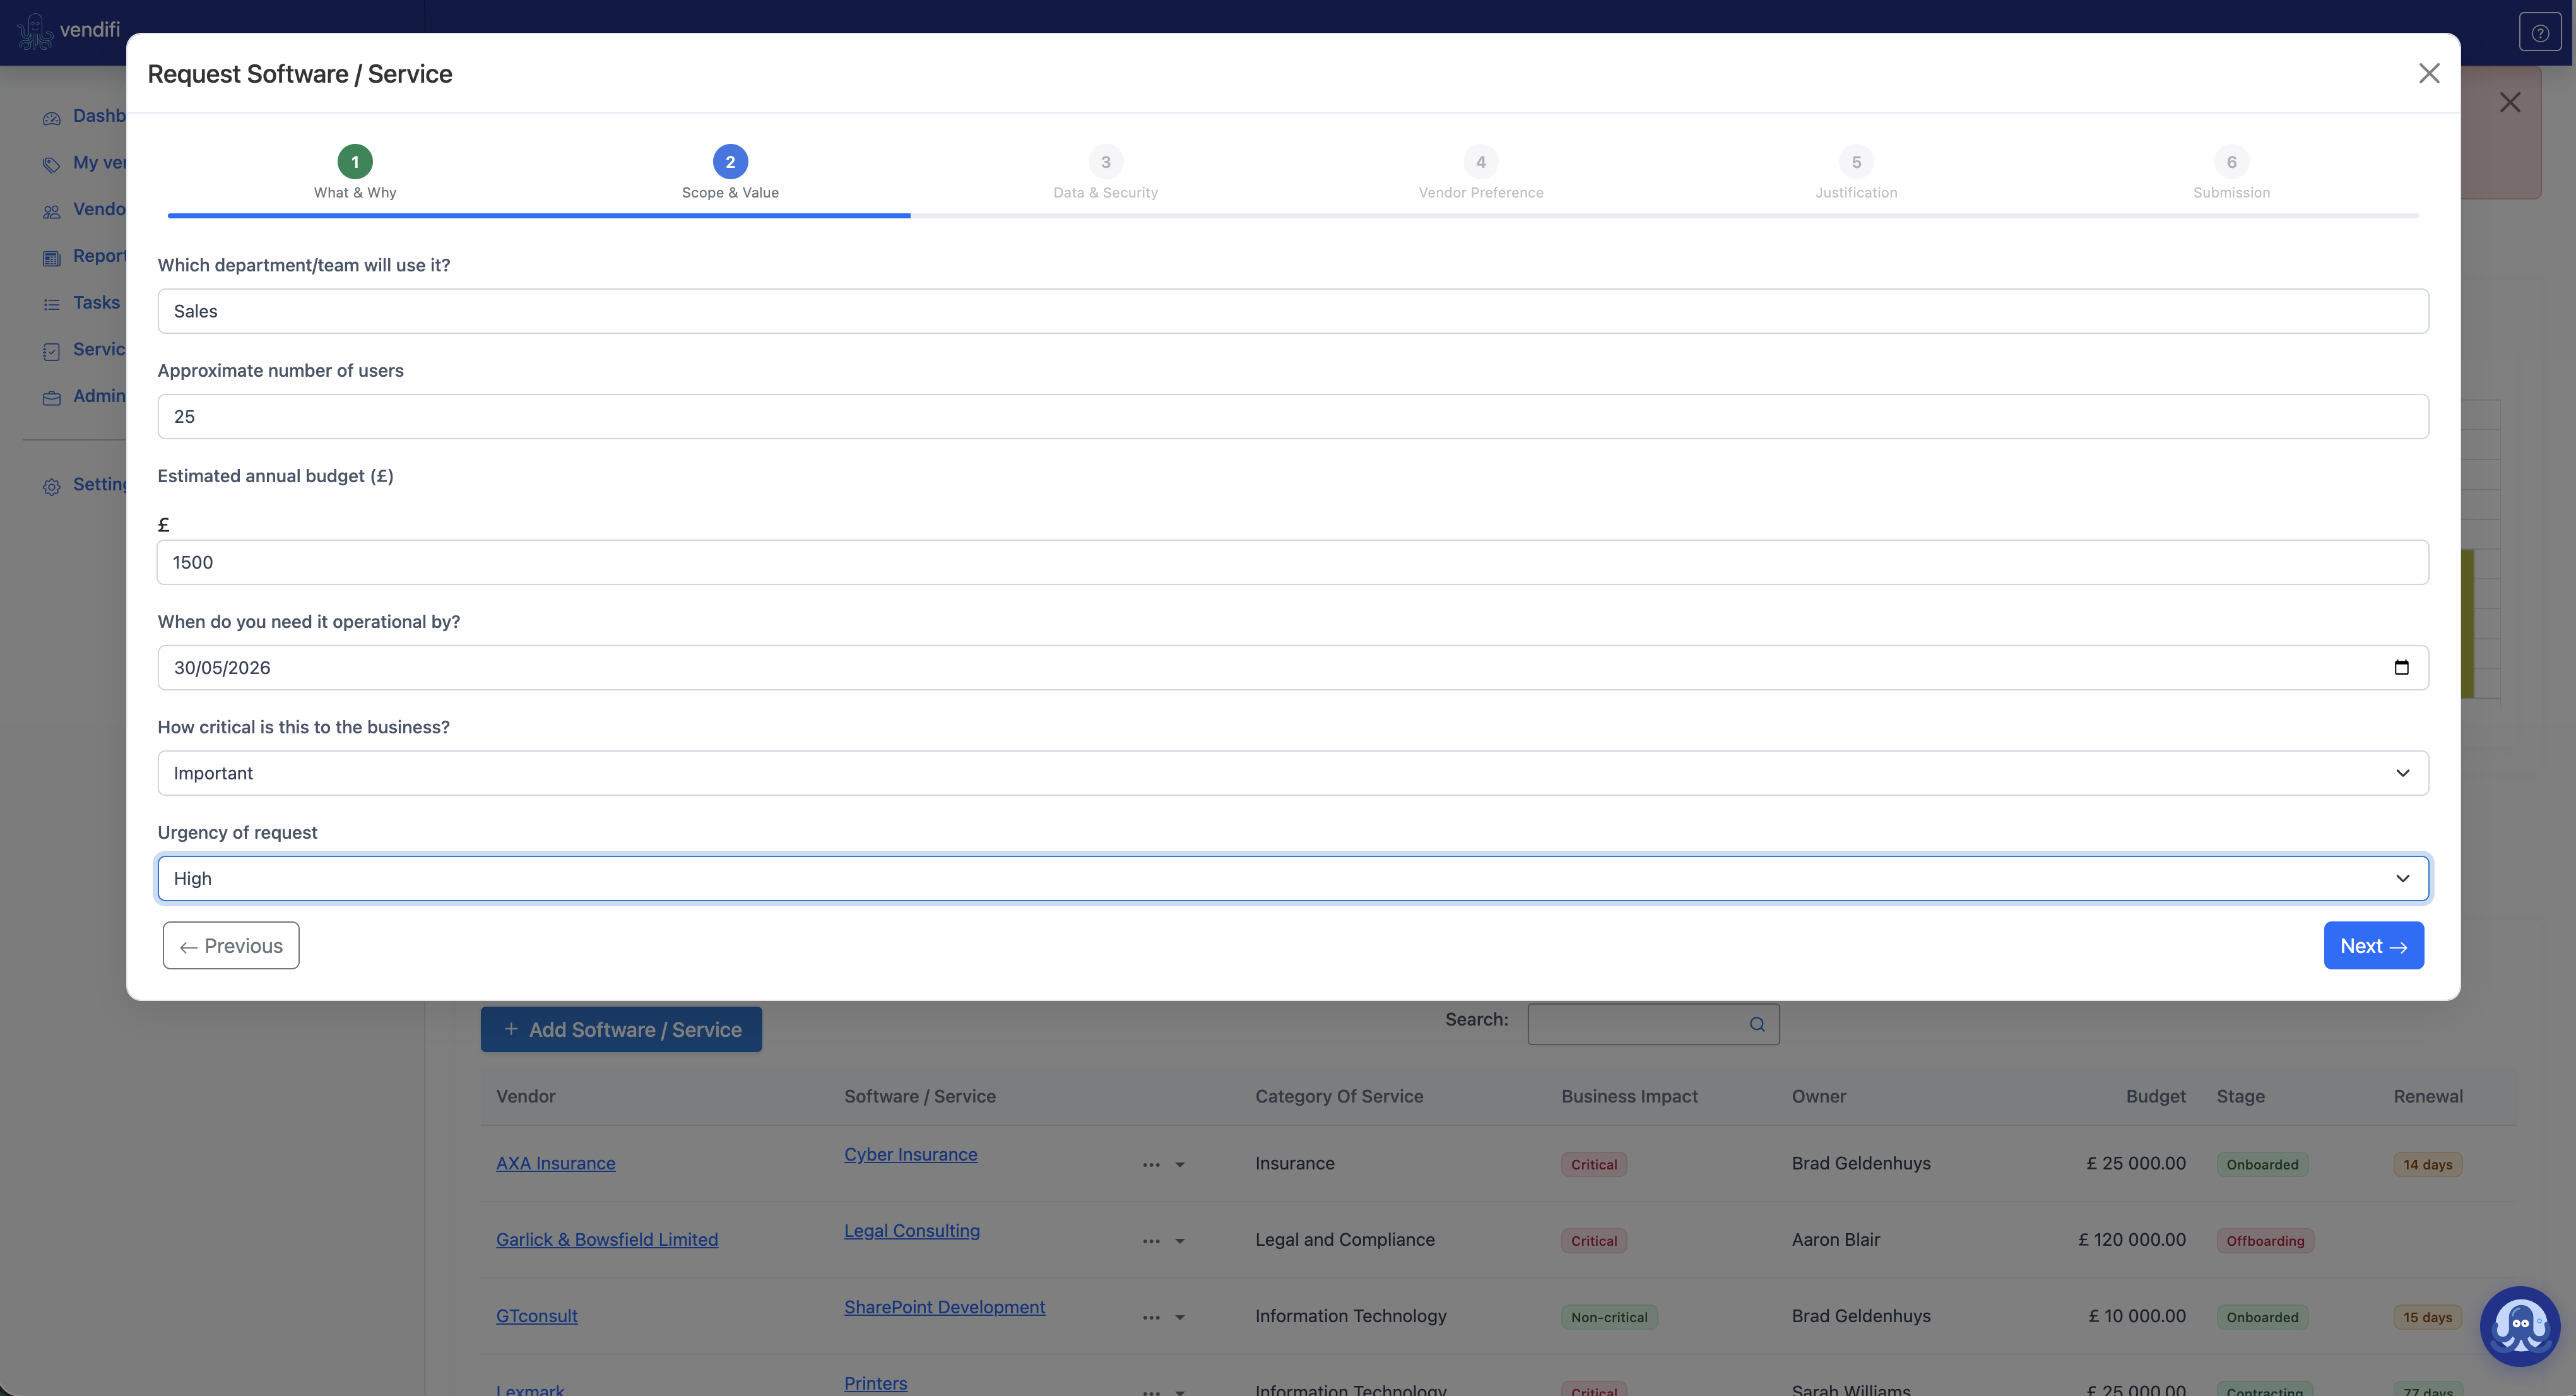Expand the caret next to Cyber Insurance

(x=1180, y=1165)
